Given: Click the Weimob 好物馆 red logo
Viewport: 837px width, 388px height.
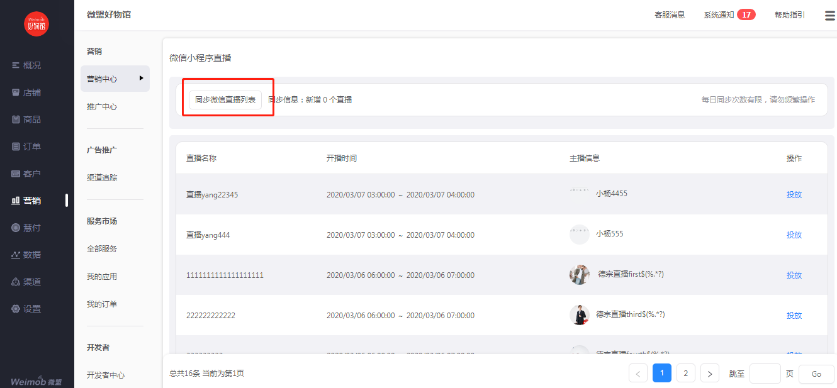Looking at the screenshot, I should (36, 24).
